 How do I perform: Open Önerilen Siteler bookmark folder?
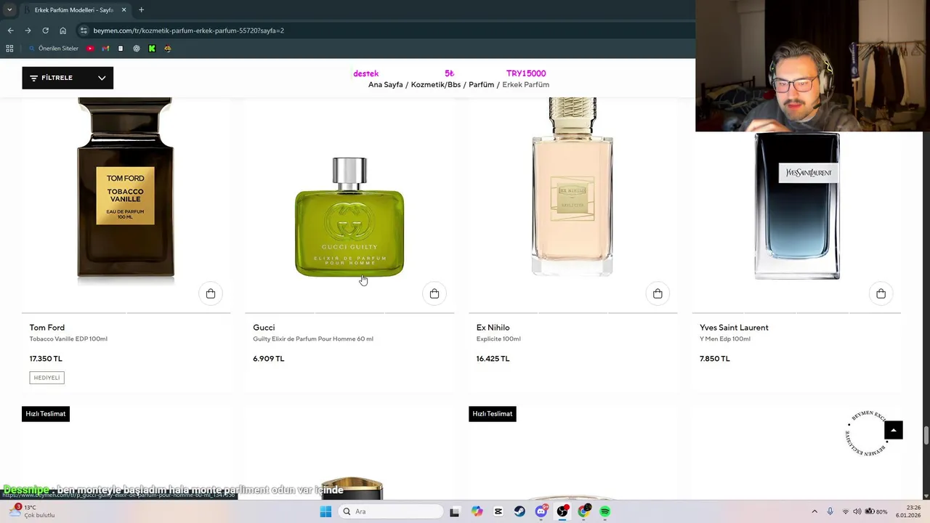click(x=53, y=49)
